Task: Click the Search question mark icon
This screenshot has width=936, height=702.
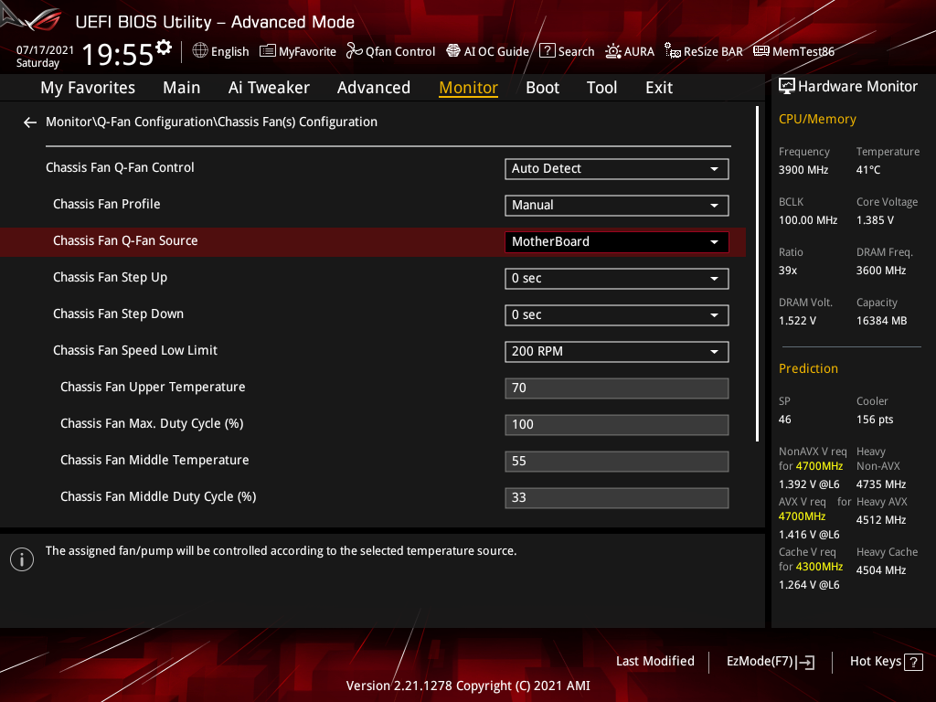Action: (548, 51)
